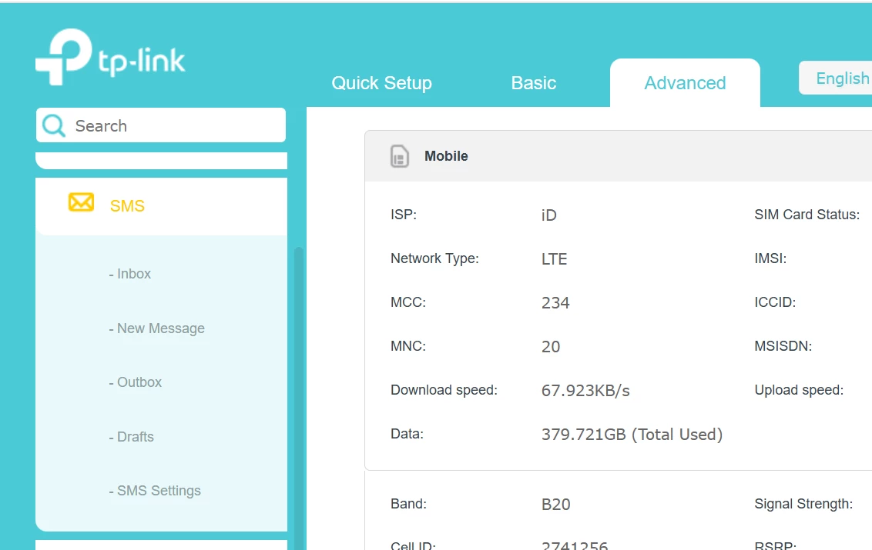Click the Download speed label

(444, 390)
